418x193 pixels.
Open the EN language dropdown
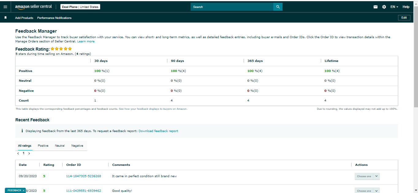[394, 7]
